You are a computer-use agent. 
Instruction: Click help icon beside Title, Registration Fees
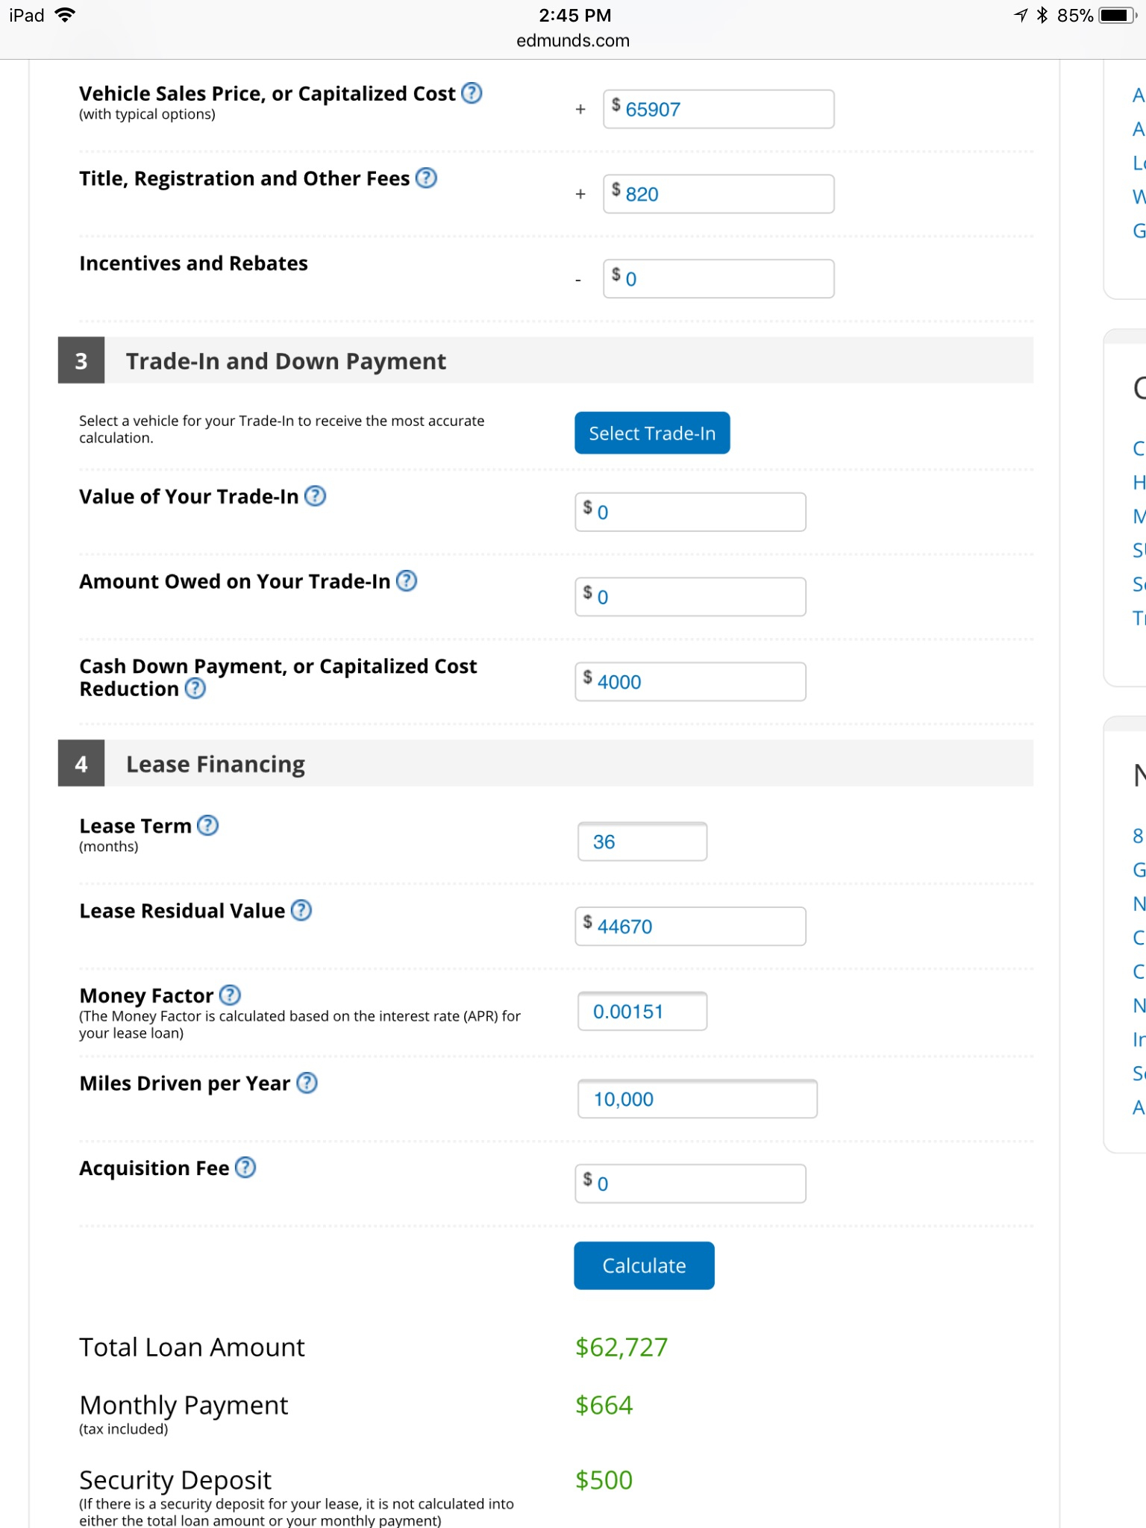point(426,178)
